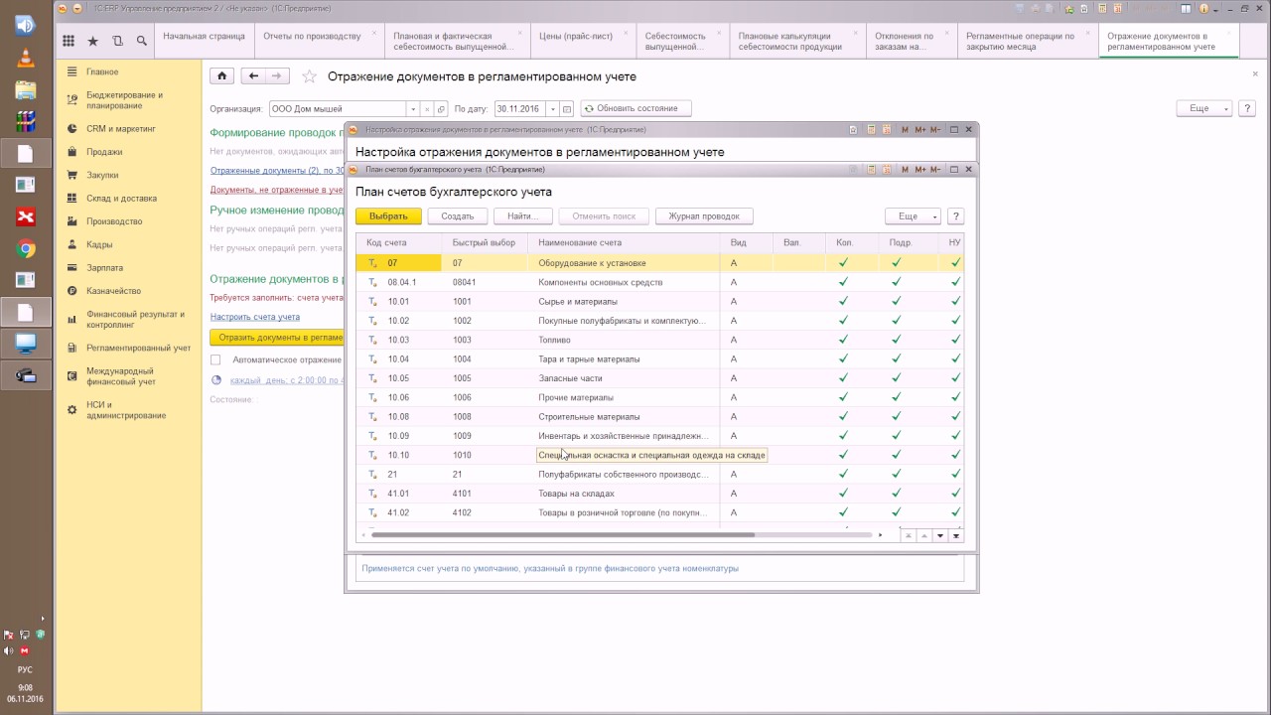The image size is (1271, 715).
Task: Open the global search magnifier icon
Action: [x=142, y=41]
